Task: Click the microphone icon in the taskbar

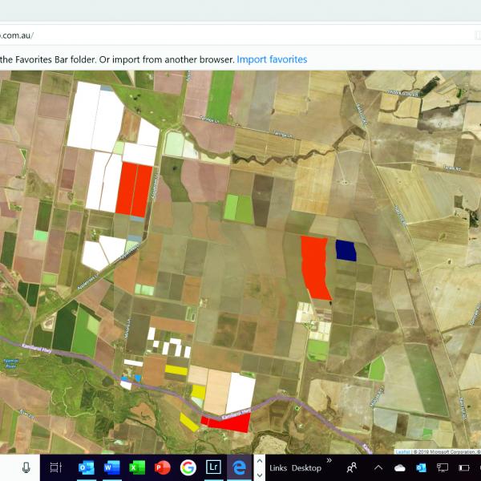Action: tap(26, 467)
